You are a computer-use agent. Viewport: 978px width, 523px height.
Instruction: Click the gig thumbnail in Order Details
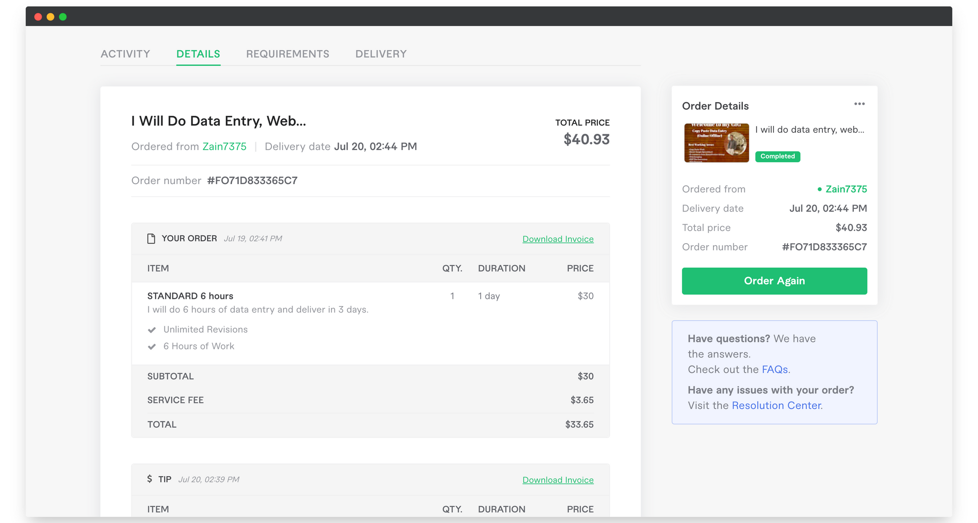pyautogui.click(x=716, y=143)
